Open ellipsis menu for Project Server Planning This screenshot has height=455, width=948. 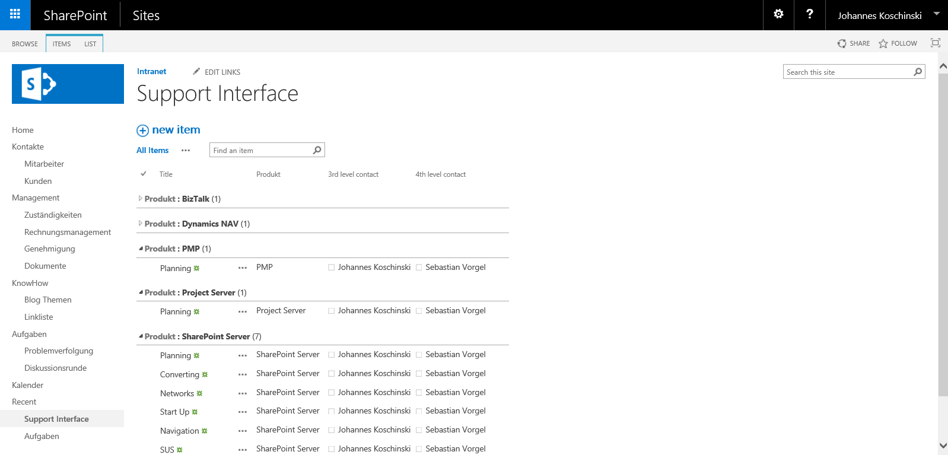pos(243,311)
